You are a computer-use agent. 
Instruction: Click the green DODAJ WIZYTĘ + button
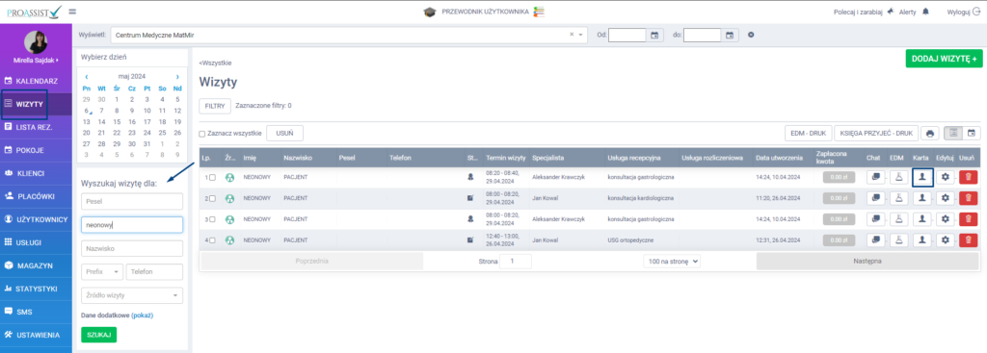(944, 59)
